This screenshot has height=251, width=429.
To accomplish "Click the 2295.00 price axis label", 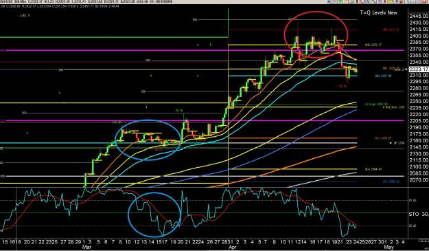I will [x=419, y=81].
